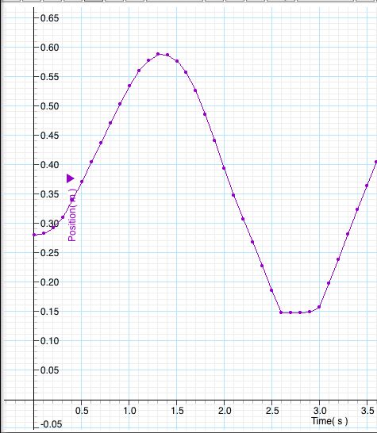The width and height of the screenshot is (377, 433).
Task: Select the peak data point near 0.59 m
Action: click(x=158, y=54)
